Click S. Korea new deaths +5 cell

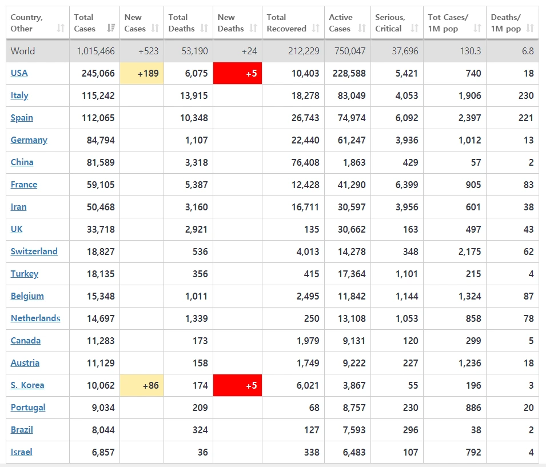(237, 385)
